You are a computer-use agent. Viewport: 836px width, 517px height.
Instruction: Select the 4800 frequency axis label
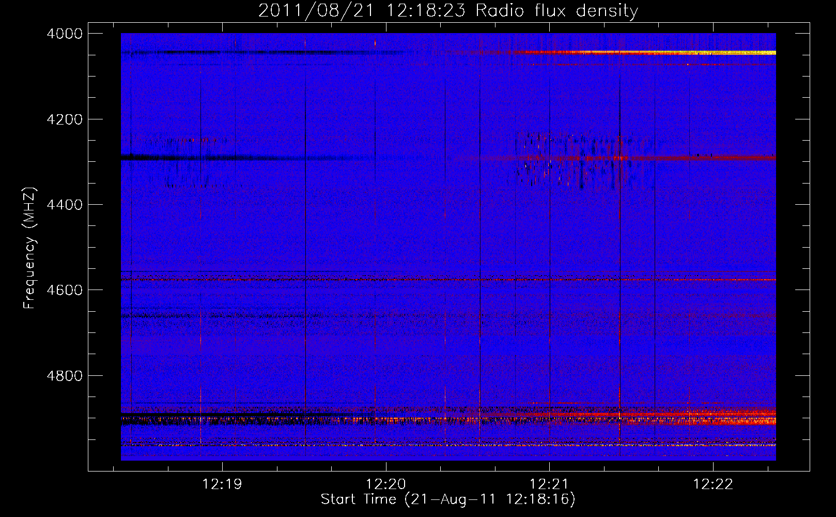pyautogui.click(x=65, y=376)
